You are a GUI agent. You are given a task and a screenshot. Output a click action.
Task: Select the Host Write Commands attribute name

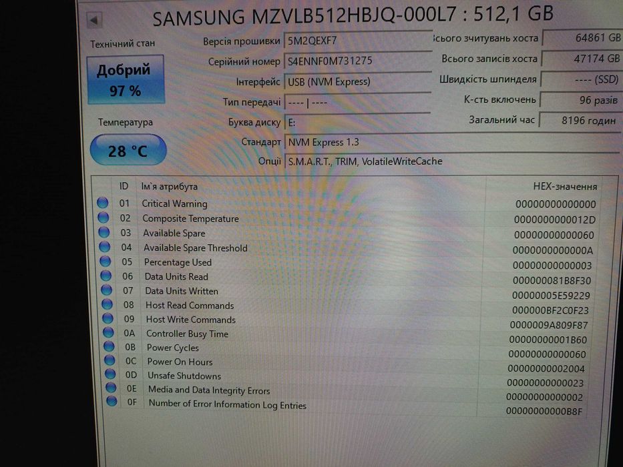coord(191,320)
